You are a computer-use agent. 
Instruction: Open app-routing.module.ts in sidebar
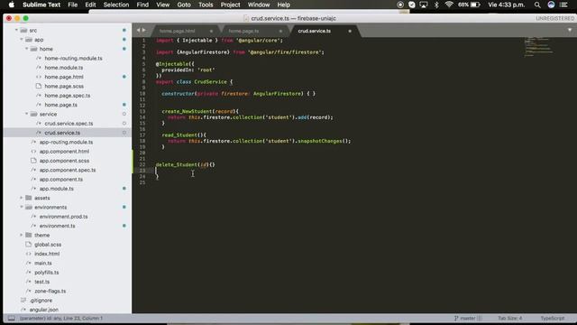tap(66, 142)
